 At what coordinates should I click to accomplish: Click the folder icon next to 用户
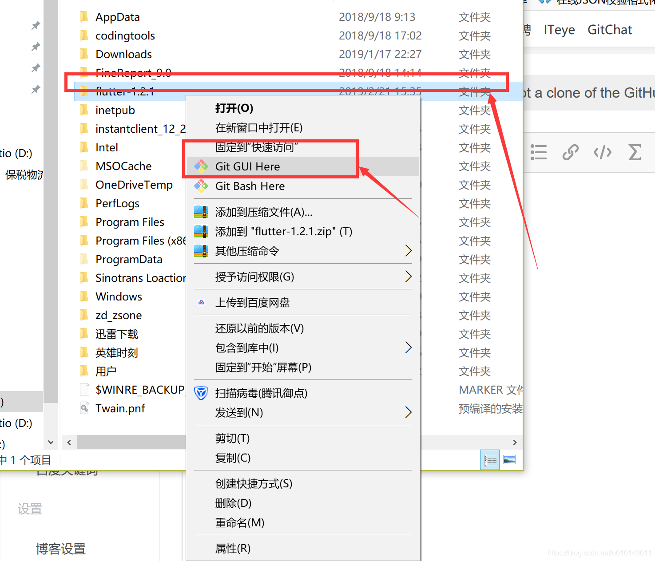(83, 371)
